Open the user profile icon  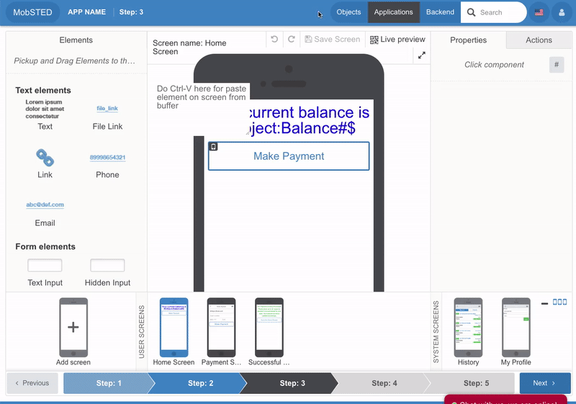click(562, 12)
